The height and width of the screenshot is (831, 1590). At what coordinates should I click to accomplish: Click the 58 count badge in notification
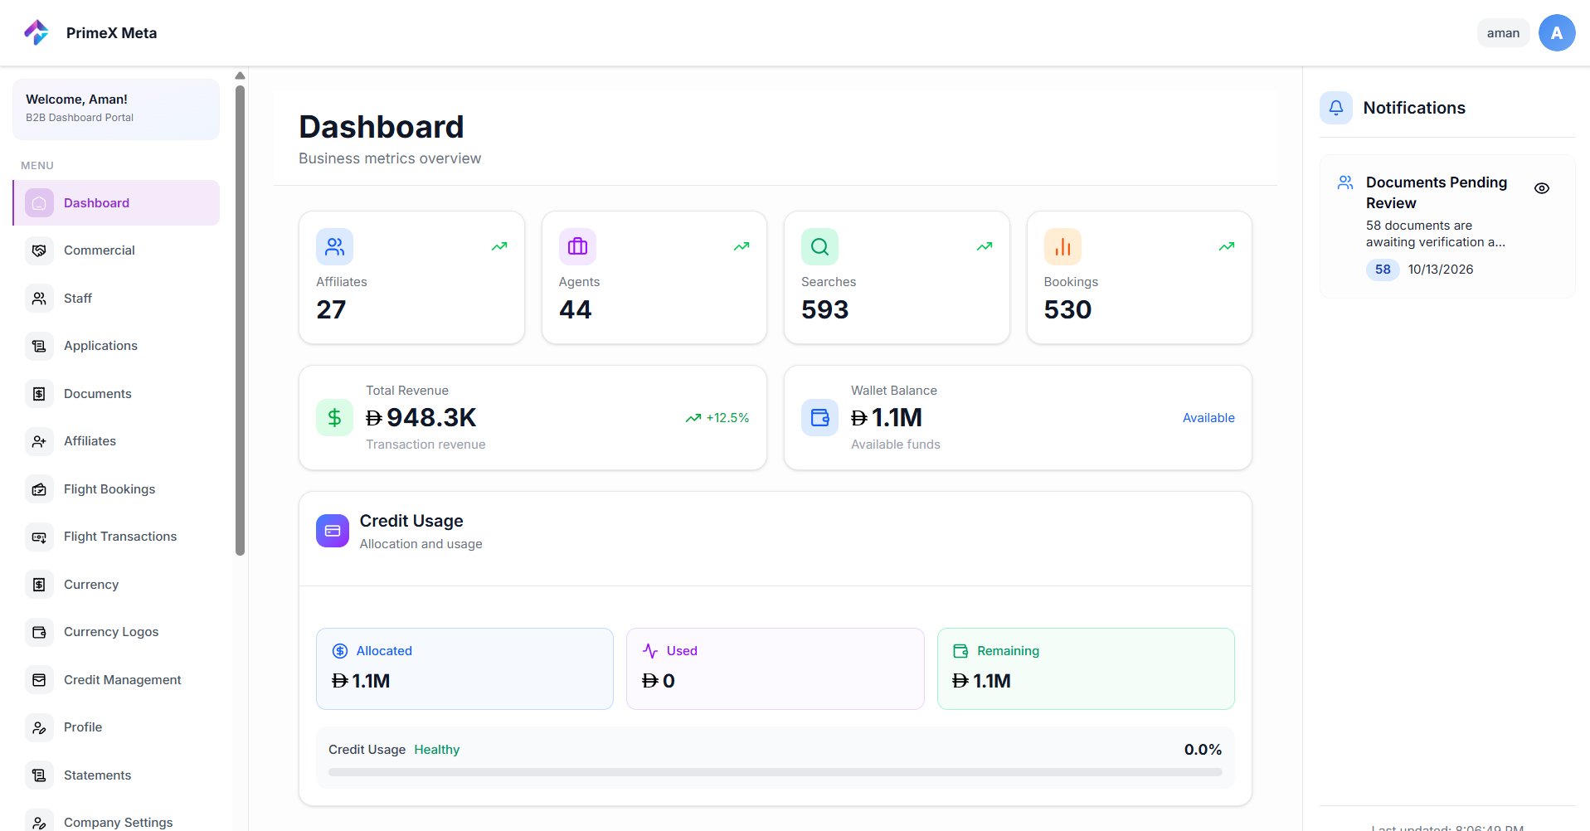1383,270
